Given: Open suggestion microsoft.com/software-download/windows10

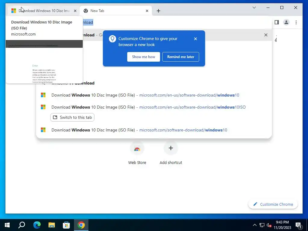Looking at the screenshot, I should click(154, 130).
